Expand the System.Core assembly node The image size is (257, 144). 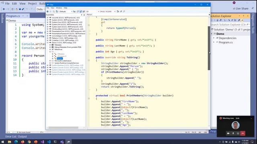(x=47, y=22)
